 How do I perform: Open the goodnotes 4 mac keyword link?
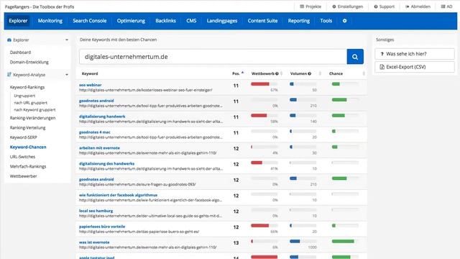pos(94,132)
